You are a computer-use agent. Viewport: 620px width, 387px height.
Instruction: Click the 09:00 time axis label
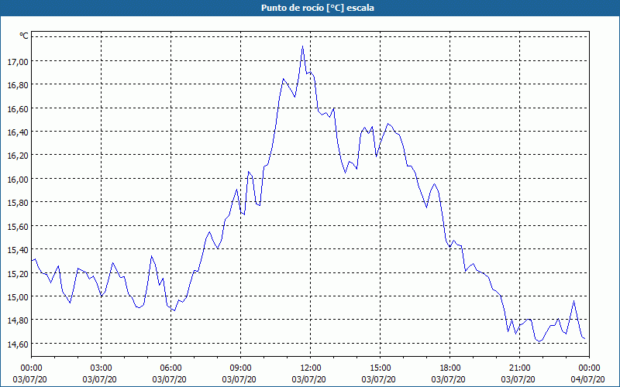pyautogui.click(x=240, y=368)
